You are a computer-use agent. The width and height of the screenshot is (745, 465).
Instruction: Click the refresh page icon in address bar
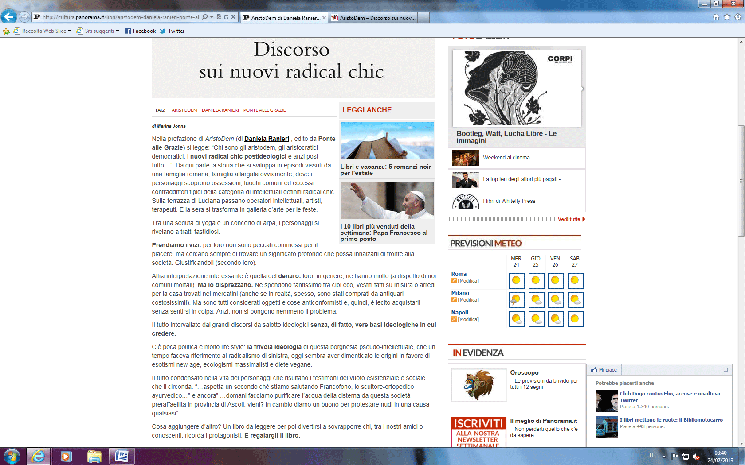(226, 17)
